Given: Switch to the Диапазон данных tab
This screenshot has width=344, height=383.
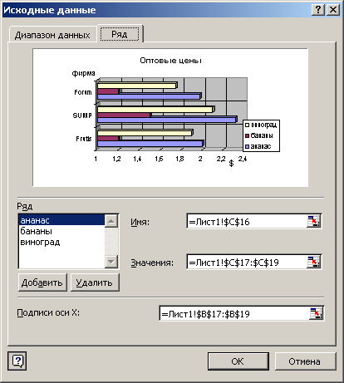Looking at the screenshot, I should (x=52, y=35).
